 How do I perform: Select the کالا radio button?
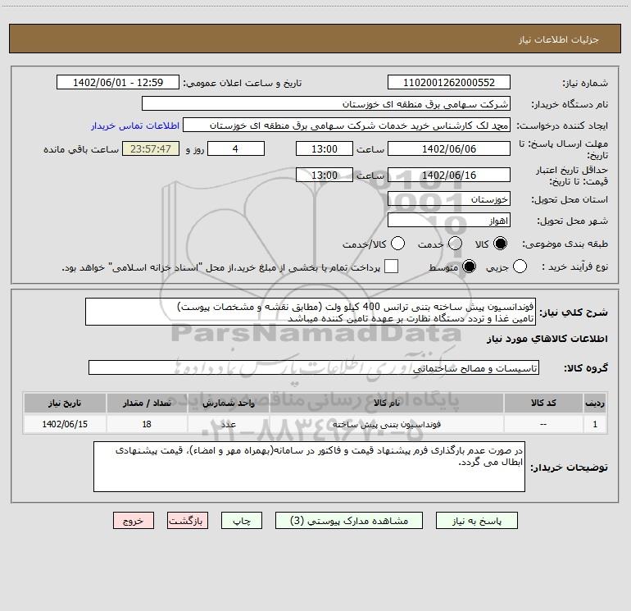500,244
